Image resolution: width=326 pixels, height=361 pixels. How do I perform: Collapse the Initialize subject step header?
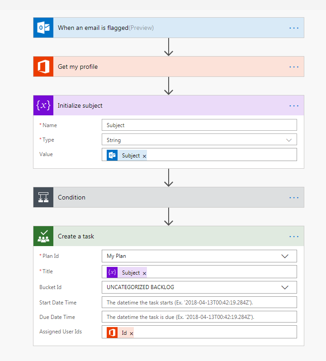[x=169, y=105]
